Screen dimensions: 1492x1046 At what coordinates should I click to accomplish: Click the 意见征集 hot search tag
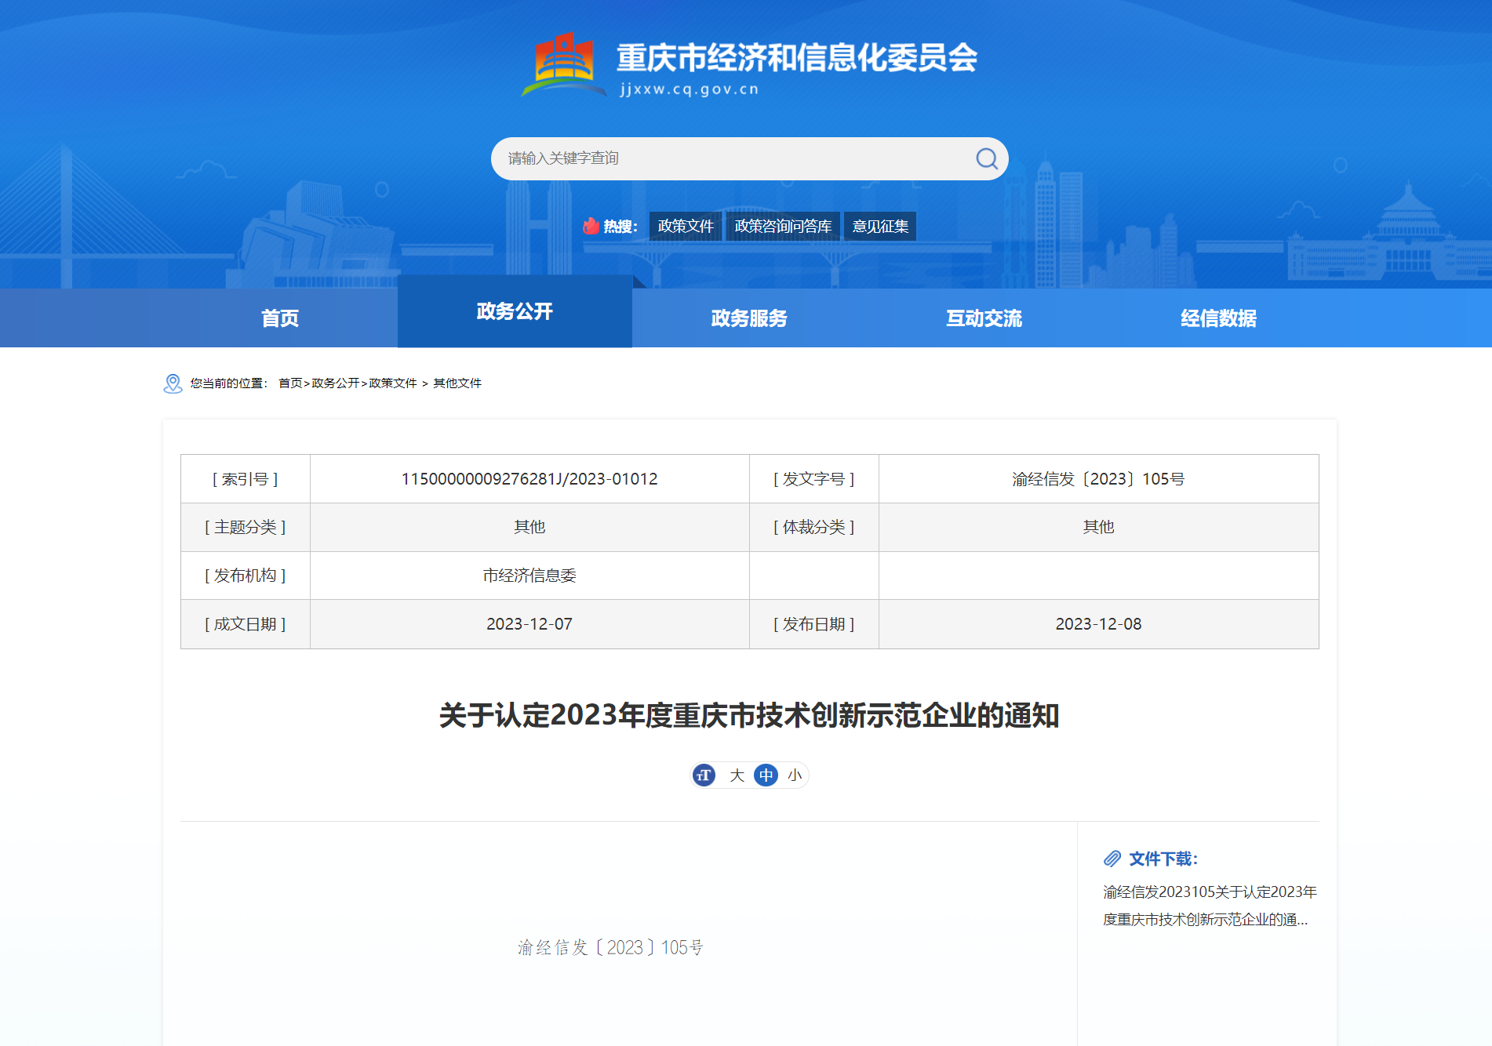pyautogui.click(x=880, y=227)
